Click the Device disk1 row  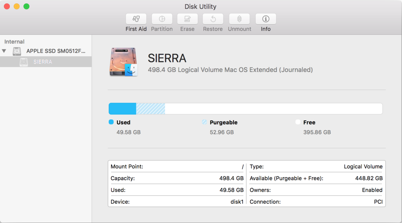coord(177,202)
